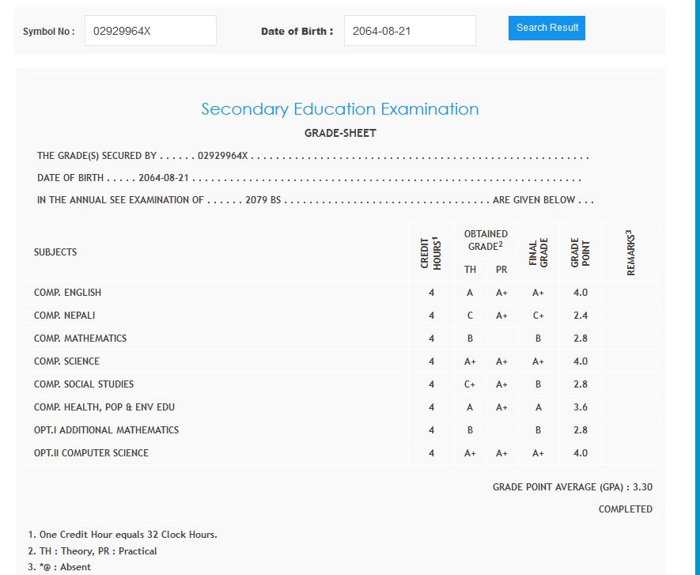
Task: Click the FINAL GRADE column header
Action: (x=538, y=252)
